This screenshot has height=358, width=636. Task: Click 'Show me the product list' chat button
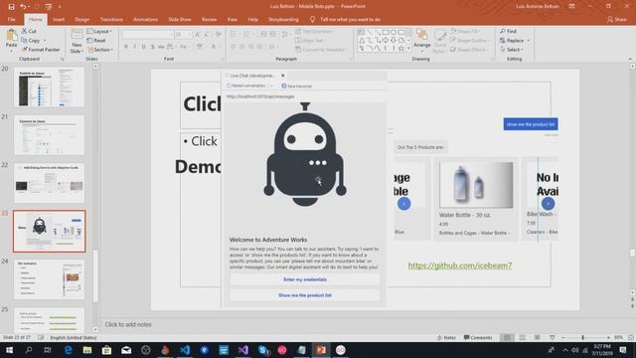tap(305, 295)
